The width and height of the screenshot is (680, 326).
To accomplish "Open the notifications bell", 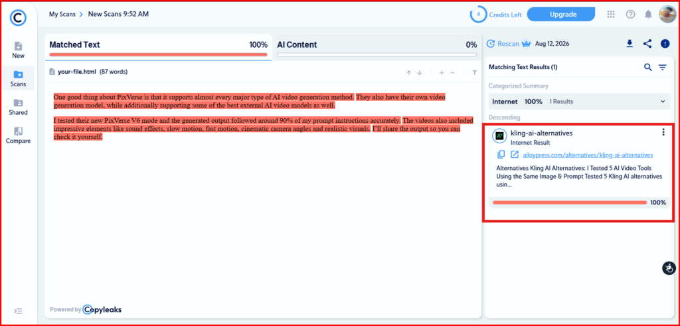I will [x=648, y=15].
